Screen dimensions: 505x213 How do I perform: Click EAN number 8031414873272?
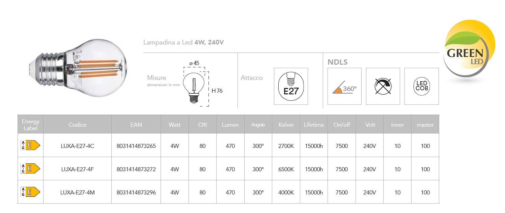coord(136,169)
